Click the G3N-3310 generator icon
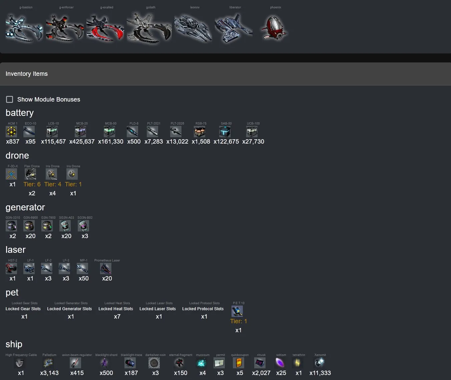Screen dimensions: 451x380 click(x=12, y=226)
